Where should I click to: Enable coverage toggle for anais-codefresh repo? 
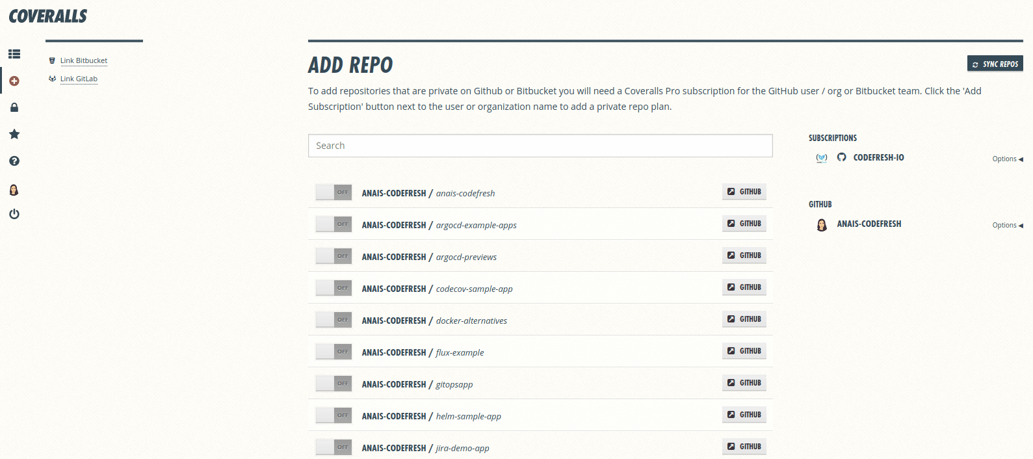pyautogui.click(x=333, y=192)
